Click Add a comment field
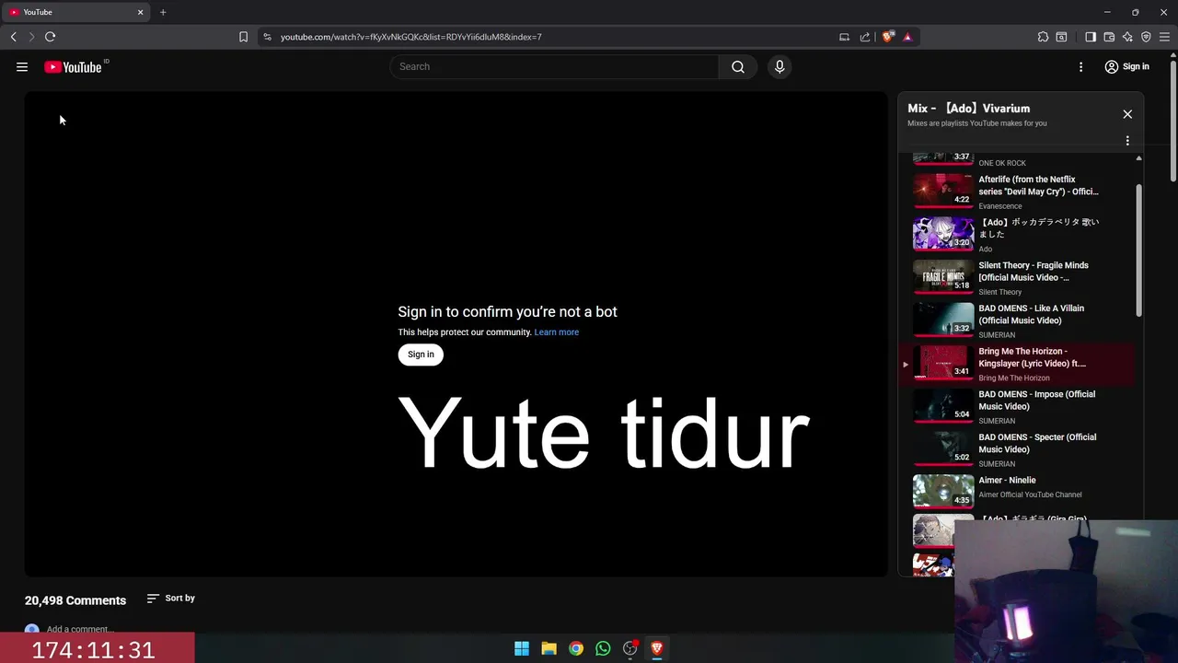The image size is (1178, 663). pos(79,630)
